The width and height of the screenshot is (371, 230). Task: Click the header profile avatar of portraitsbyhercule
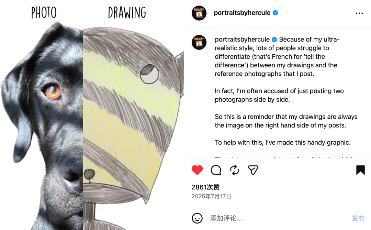point(199,13)
